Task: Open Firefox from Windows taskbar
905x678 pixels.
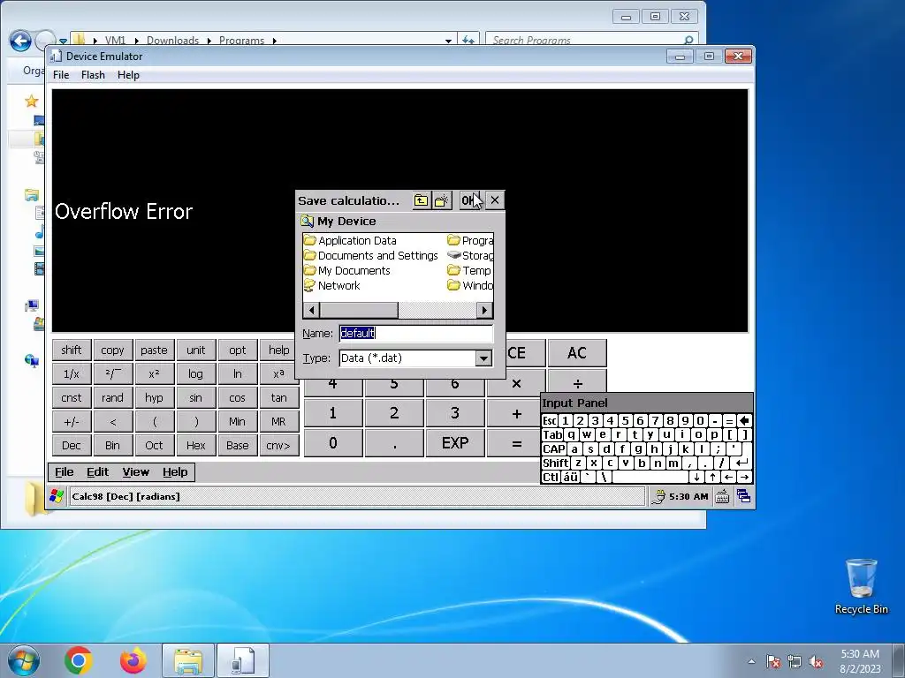Action: 133,660
